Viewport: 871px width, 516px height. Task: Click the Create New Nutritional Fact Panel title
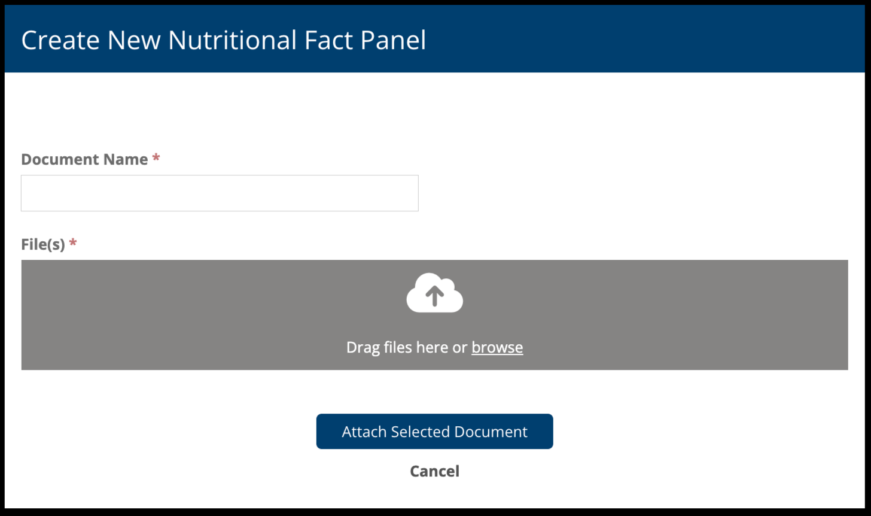[x=223, y=40]
